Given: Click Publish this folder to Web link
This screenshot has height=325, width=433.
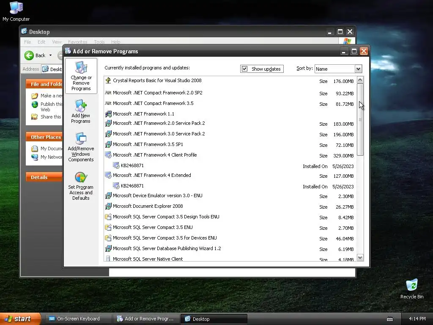Looking at the screenshot, I should pyautogui.click(x=47, y=107).
